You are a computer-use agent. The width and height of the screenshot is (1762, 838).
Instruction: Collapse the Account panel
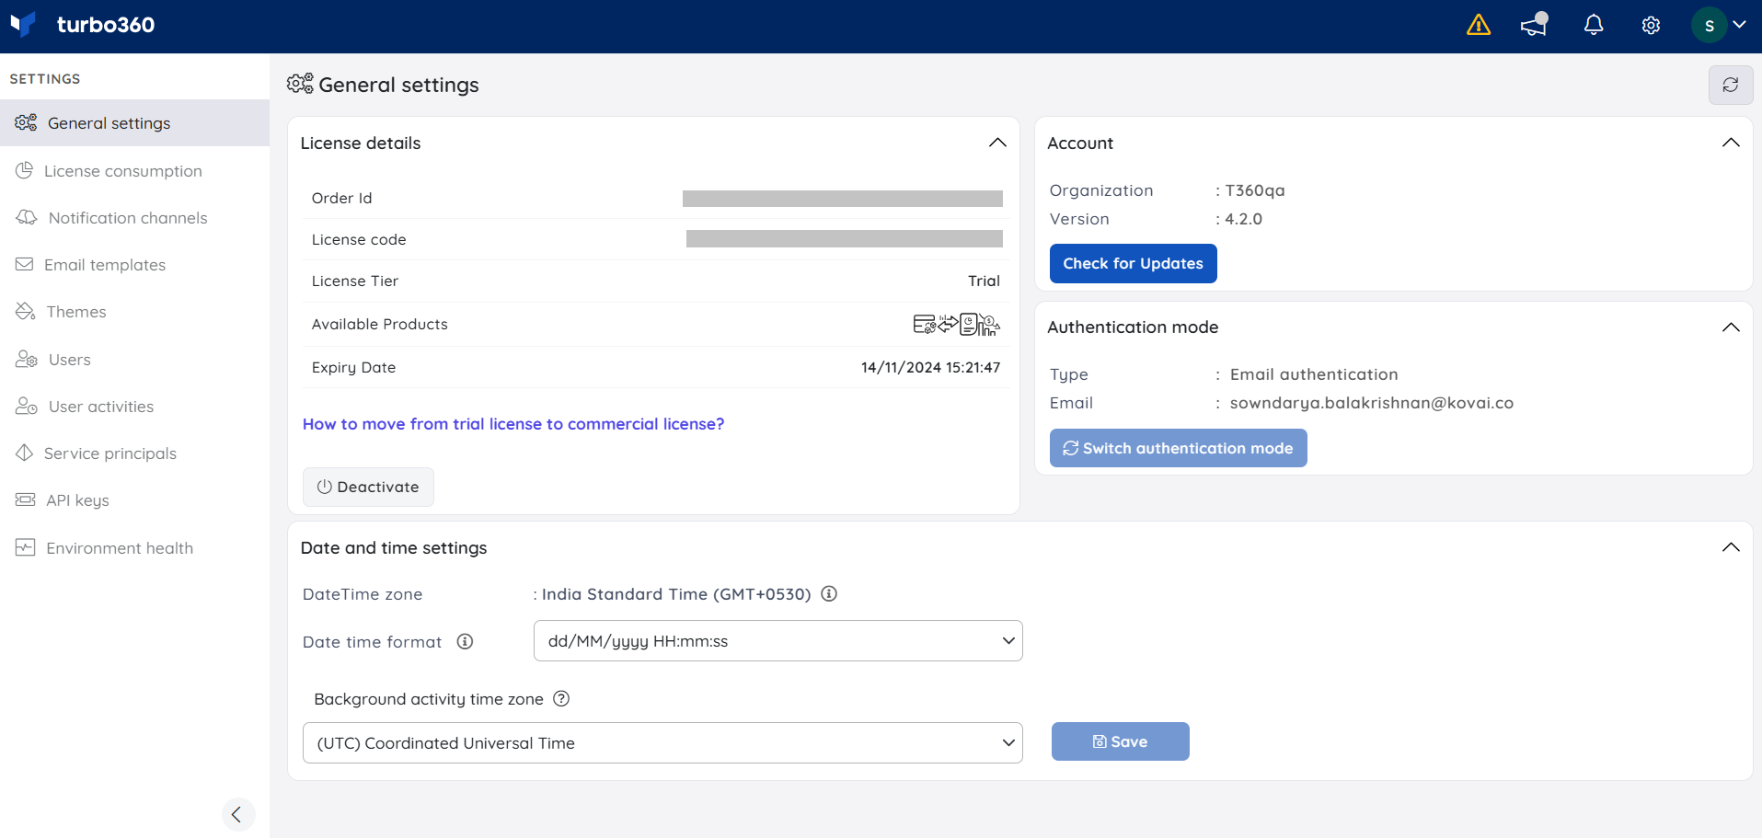(x=1731, y=143)
